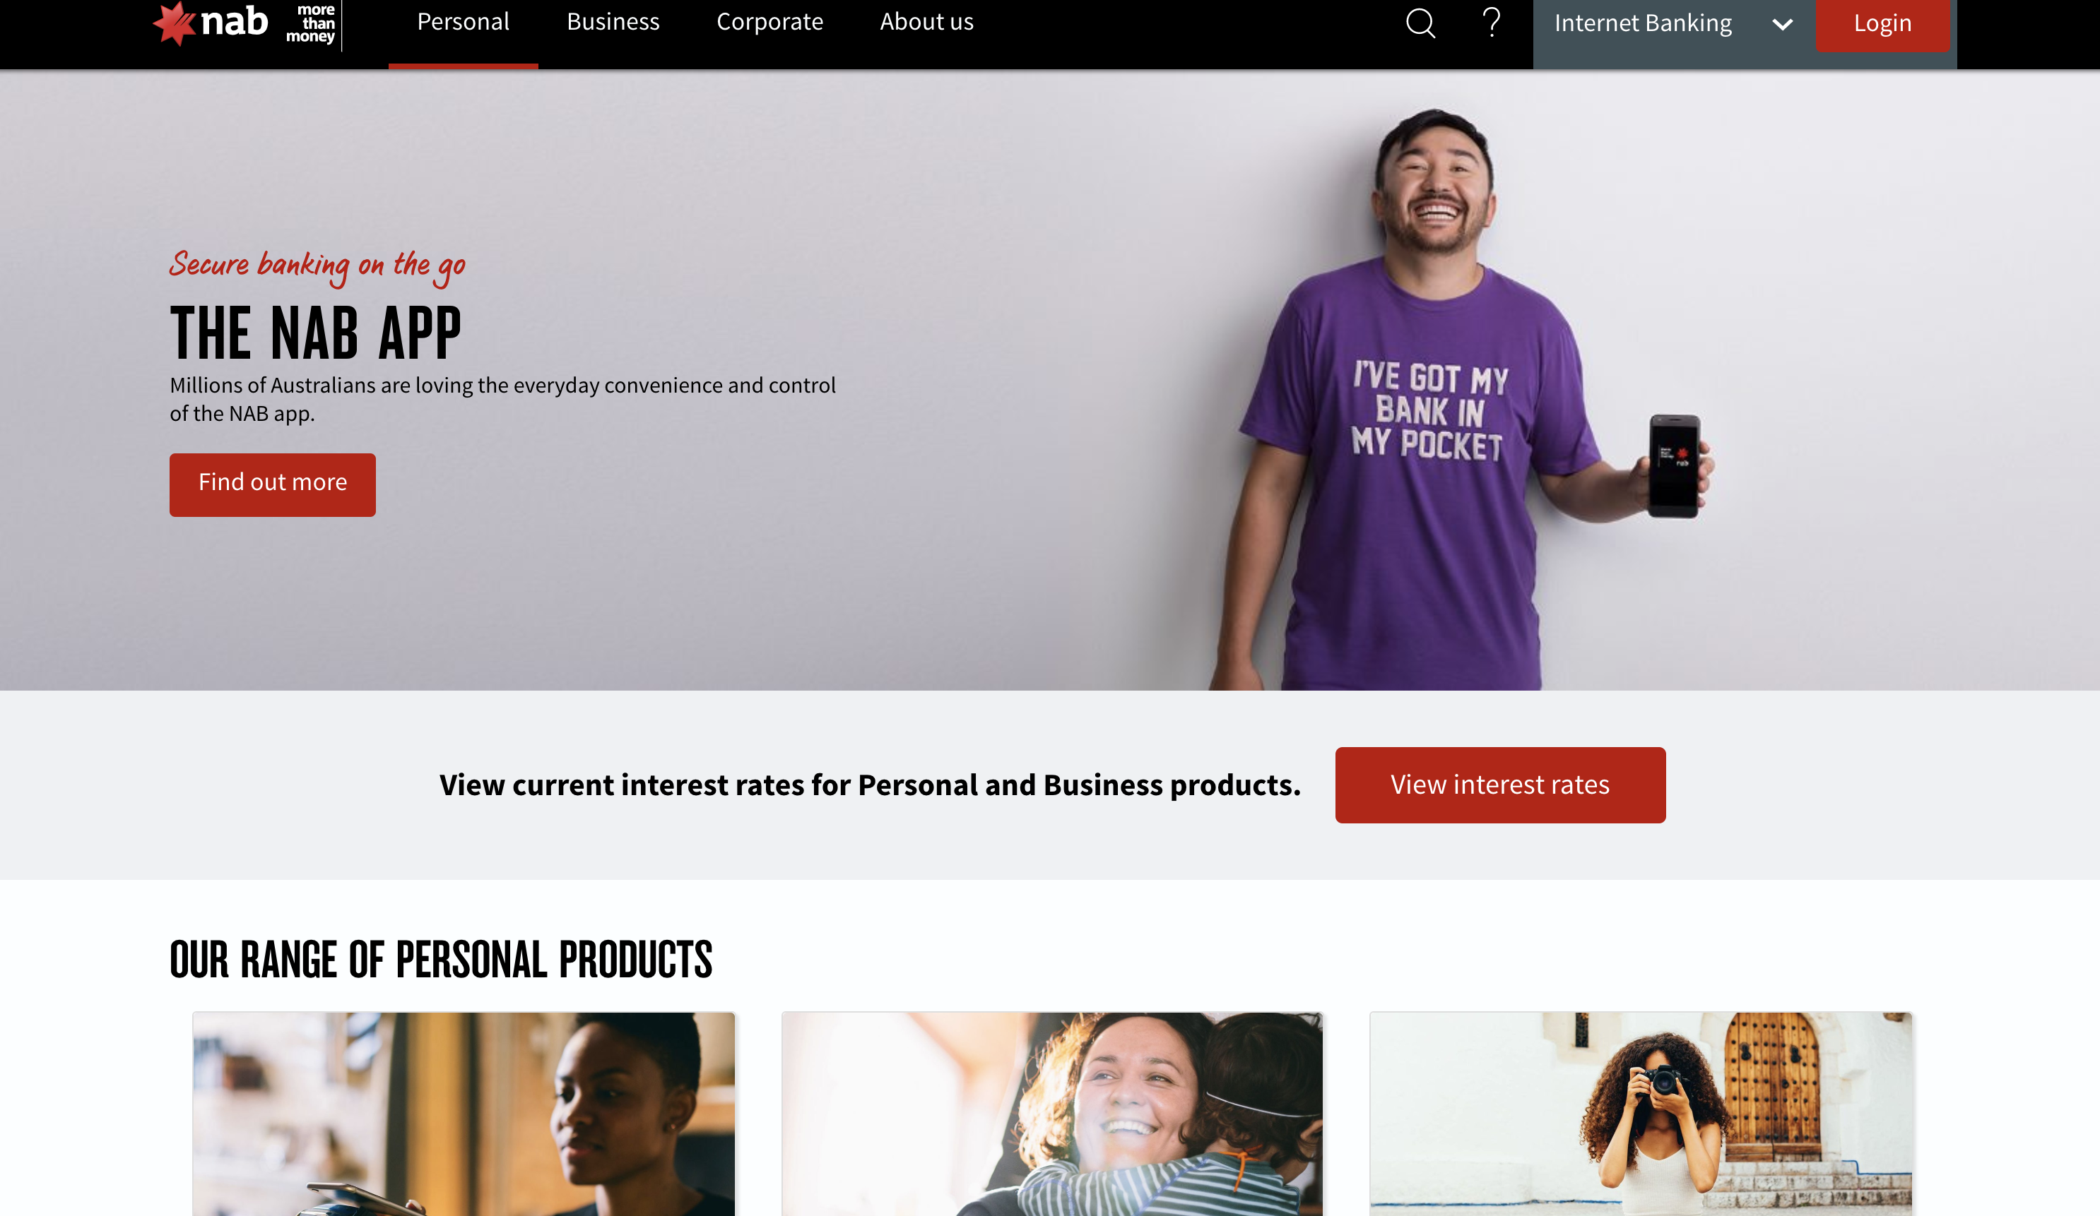The image size is (2100, 1216).
Task: Click the NAB star logo
Action: click(175, 23)
